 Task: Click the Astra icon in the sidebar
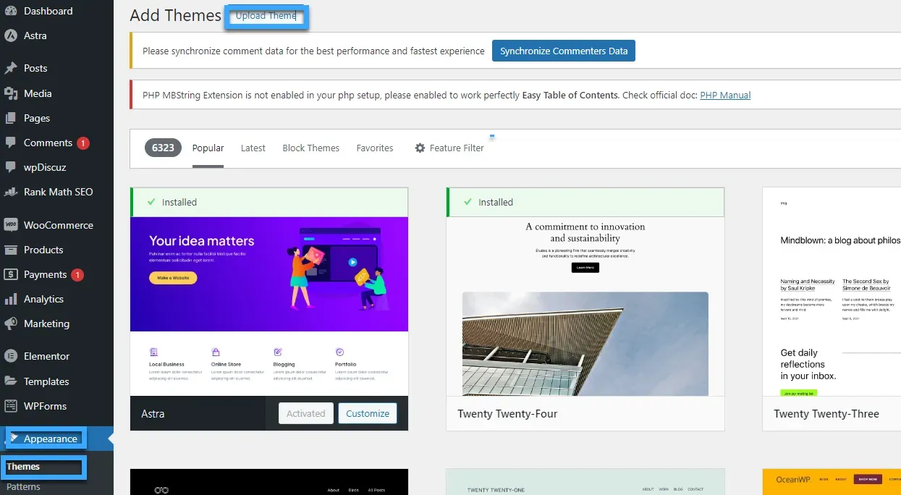tap(11, 35)
